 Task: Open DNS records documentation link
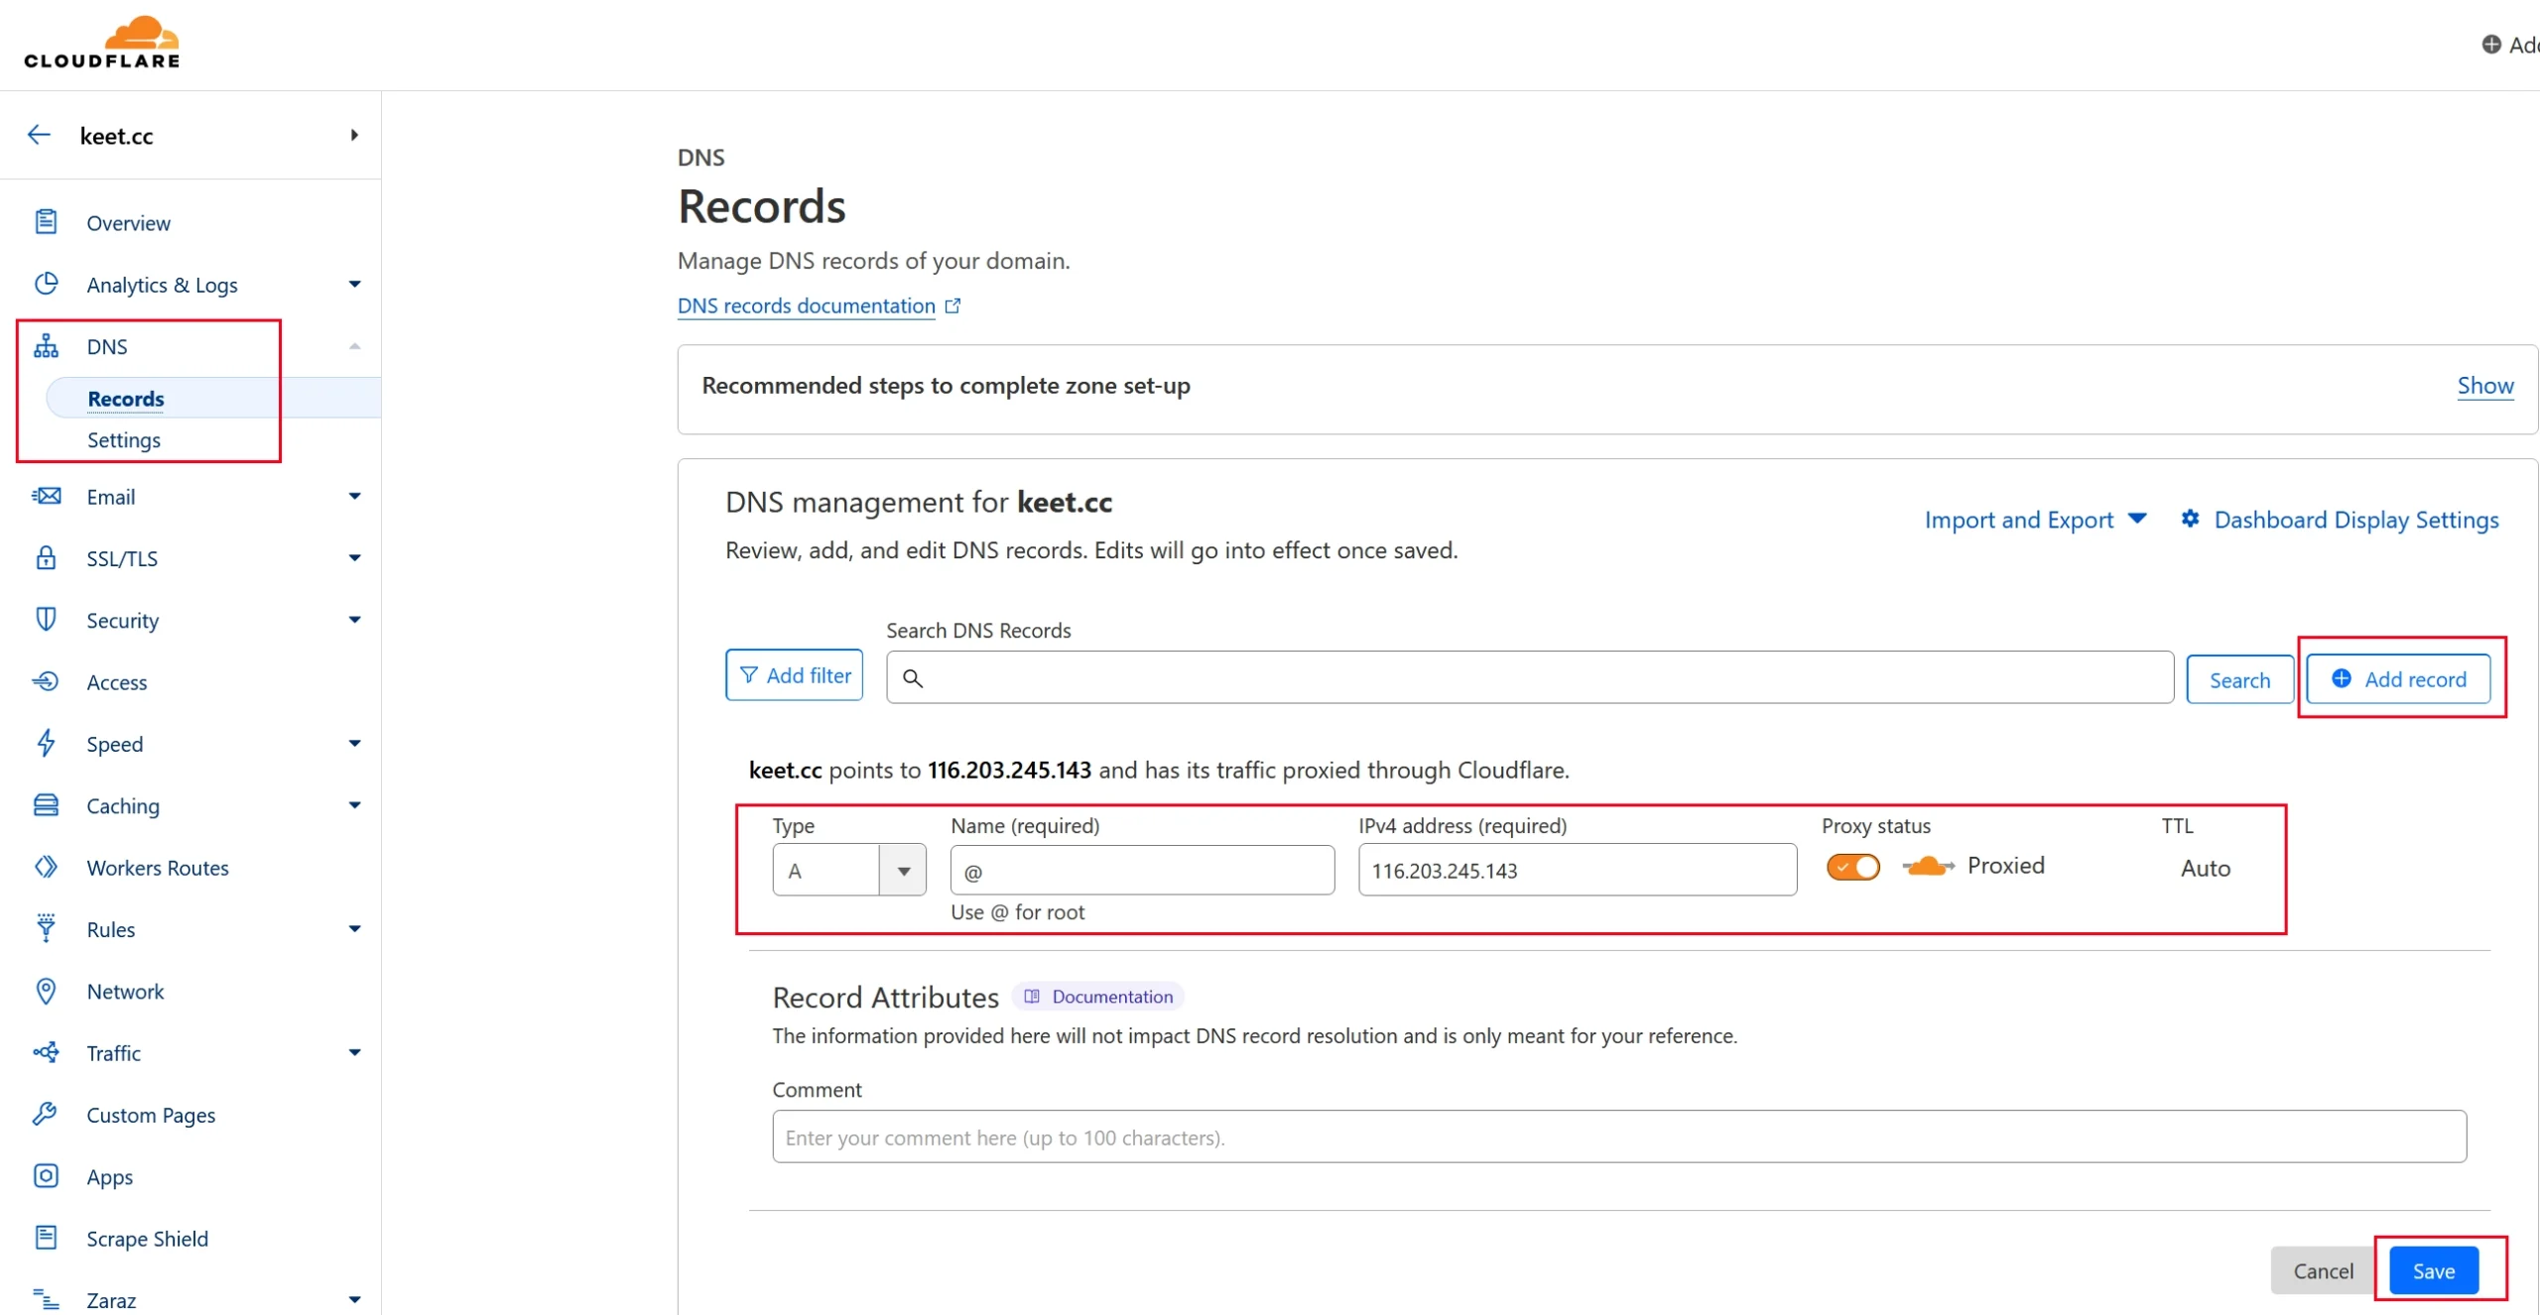tap(806, 305)
